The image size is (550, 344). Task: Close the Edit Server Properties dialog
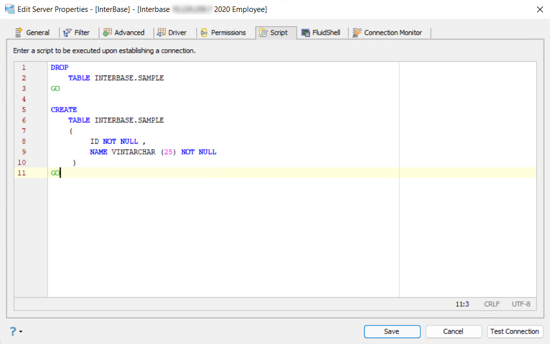tap(540, 9)
